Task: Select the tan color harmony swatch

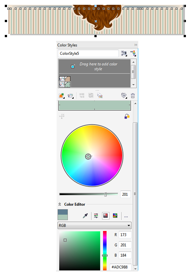Action: tap(68, 79)
